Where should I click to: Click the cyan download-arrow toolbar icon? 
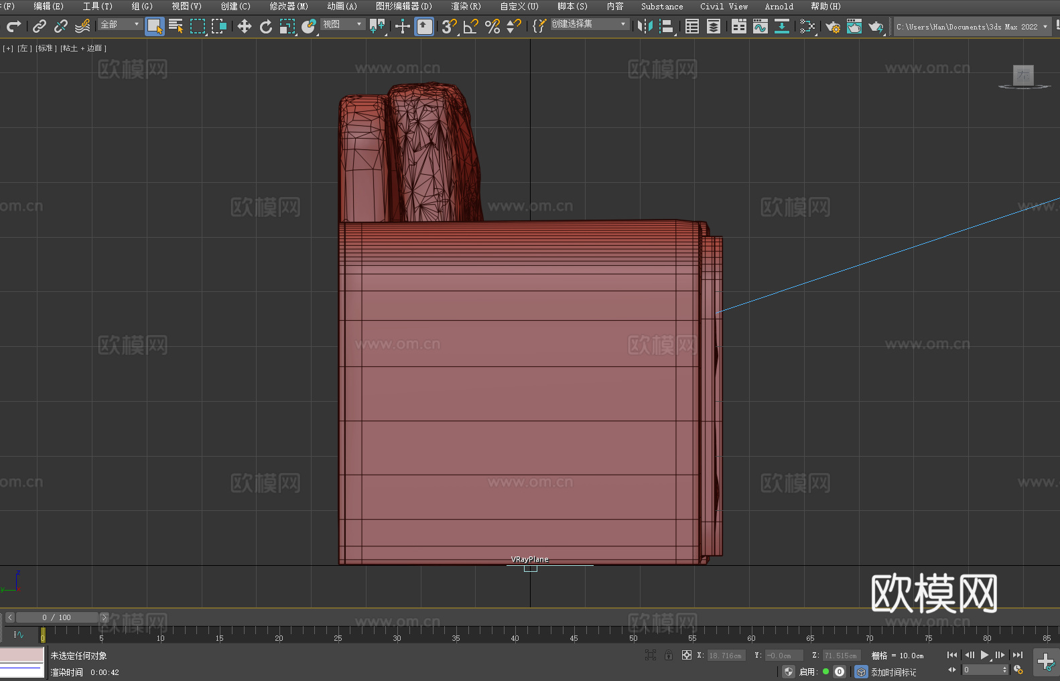point(782,26)
